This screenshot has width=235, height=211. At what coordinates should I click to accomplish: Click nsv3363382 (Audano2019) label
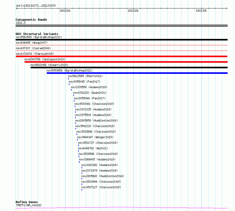tap(100, 165)
